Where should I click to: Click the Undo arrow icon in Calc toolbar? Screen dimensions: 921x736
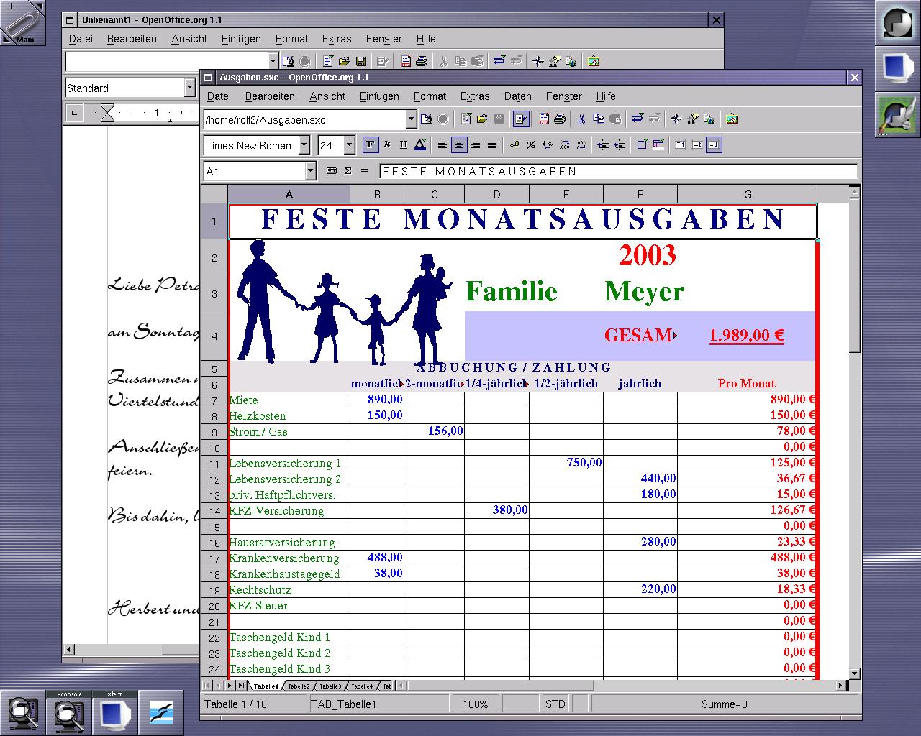click(638, 119)
